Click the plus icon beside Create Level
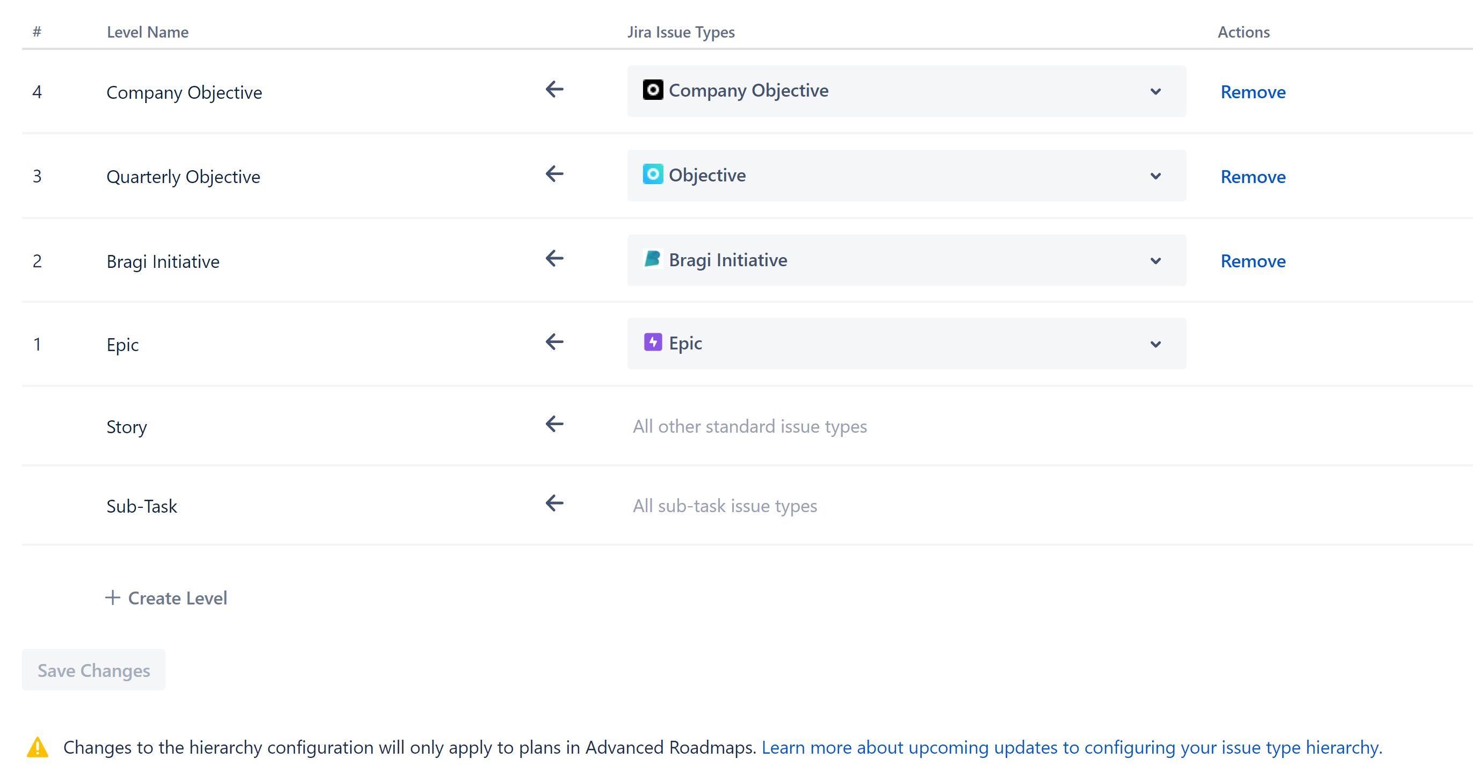This screenshot has height=773, width=1473. click(113, 597)
